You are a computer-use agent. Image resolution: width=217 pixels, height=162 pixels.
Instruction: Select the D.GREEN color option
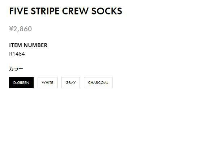[21, 82]
